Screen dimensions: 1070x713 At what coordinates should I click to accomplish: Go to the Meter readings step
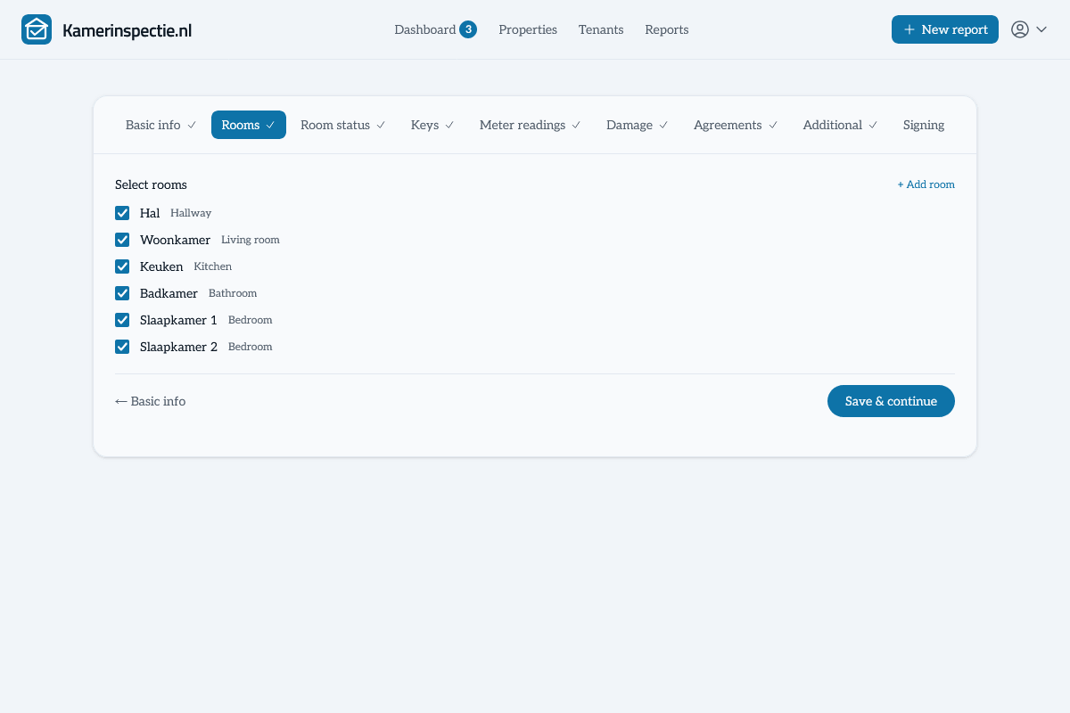pos(531,125)
